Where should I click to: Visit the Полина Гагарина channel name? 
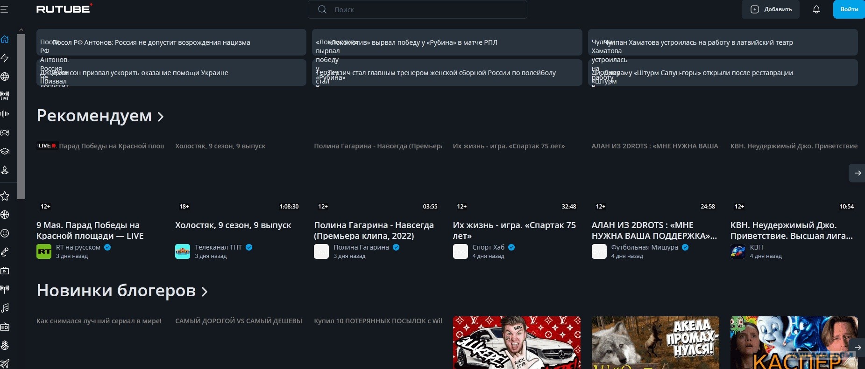361,247
